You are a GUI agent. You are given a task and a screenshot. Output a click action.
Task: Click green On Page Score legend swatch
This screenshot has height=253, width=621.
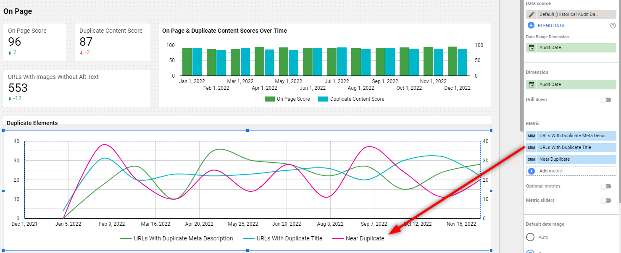point(269,99)
